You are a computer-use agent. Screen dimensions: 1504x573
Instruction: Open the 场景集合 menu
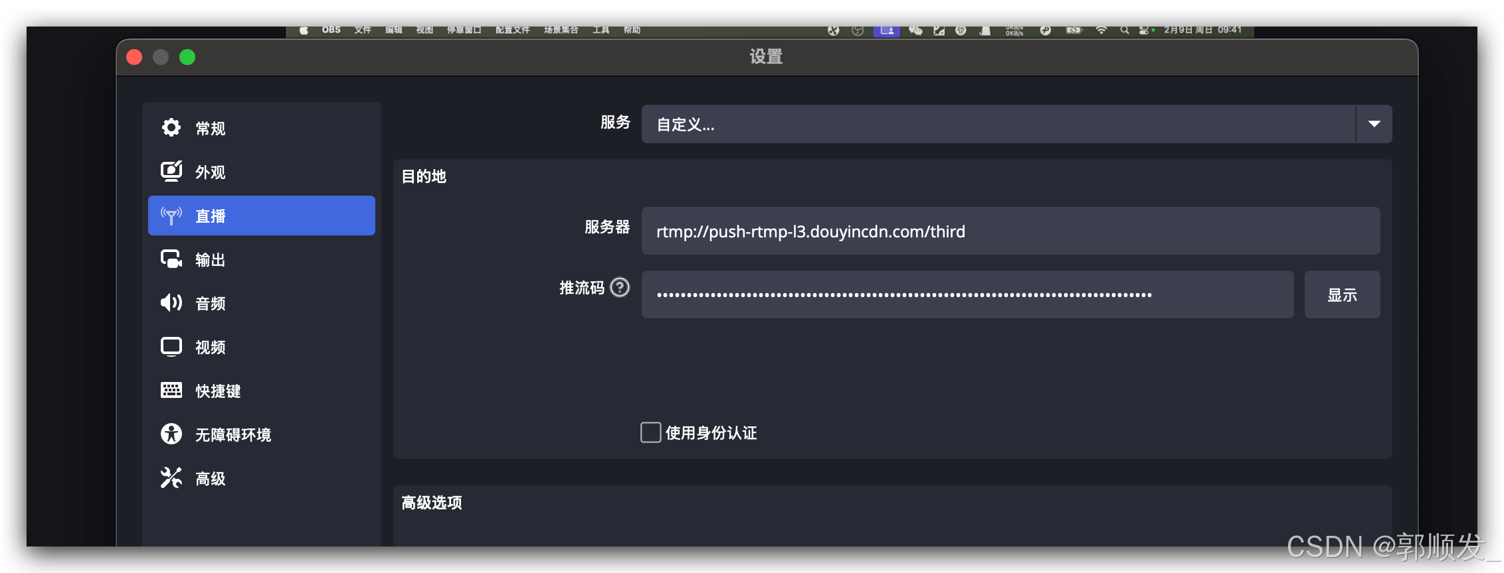(x=561, y=30)
